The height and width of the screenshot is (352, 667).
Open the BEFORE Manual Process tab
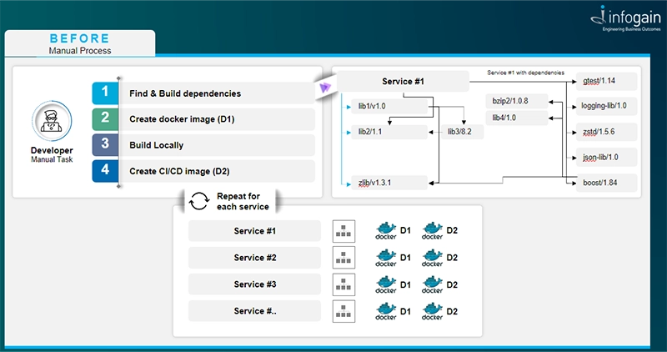click(80, 43)
